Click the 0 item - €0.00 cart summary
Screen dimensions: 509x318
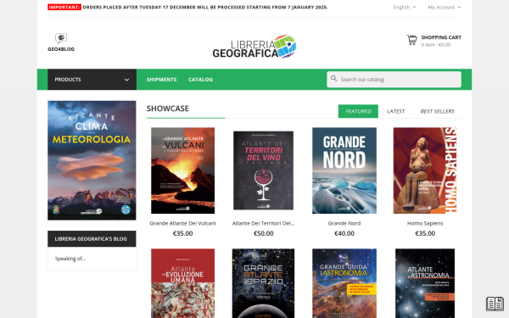click(x=436, y=45)
